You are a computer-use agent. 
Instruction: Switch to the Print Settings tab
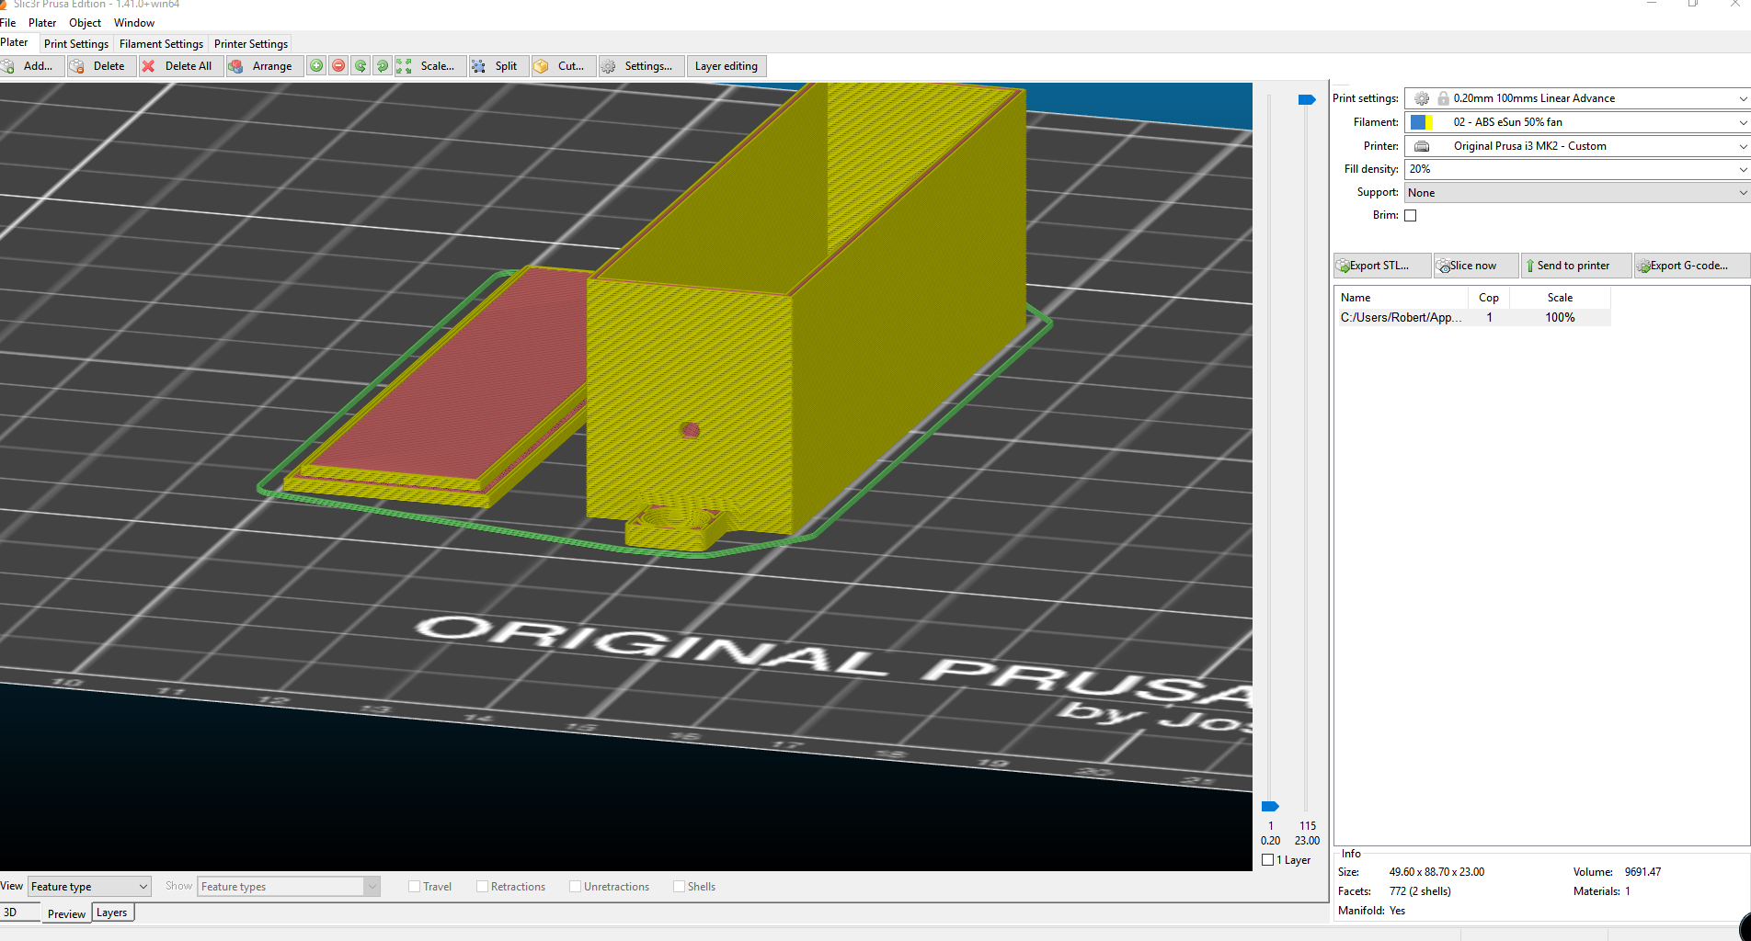(x=76, y=43)
